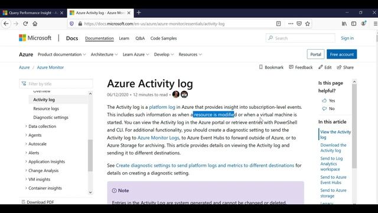Open Feedback for this article

pos(301,67)
